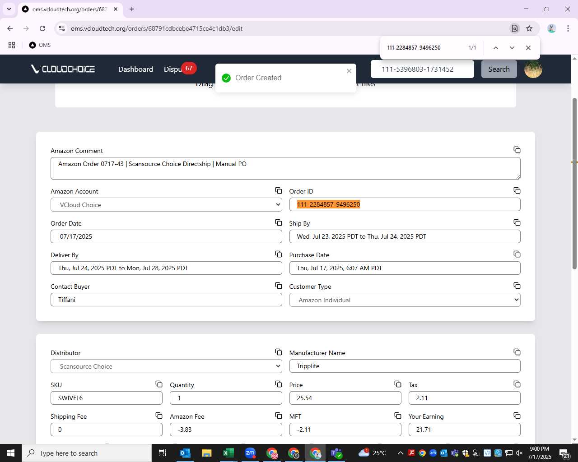Open a new browser tab
Image resolution: width=578 pixels, height=462 pixels.
pyautogui.click(x=132, y=9)
